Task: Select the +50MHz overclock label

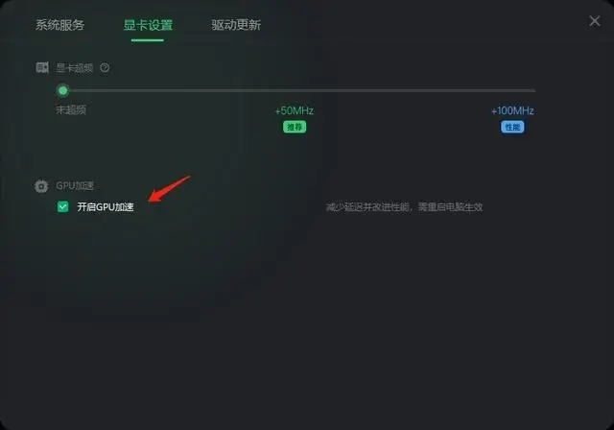Action: [295, 110]
